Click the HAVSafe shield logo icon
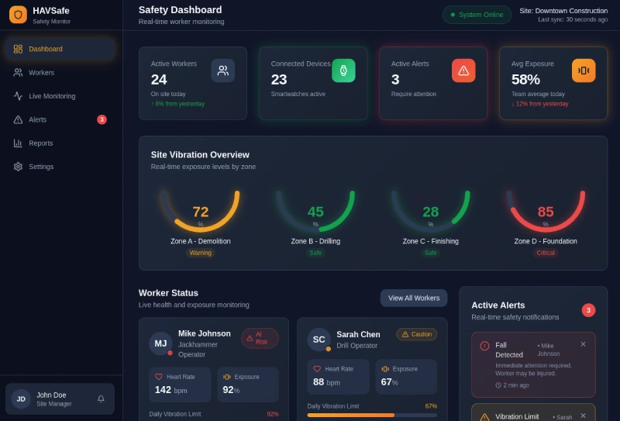This screenshot has height=421, width=620. click(18, 15)
